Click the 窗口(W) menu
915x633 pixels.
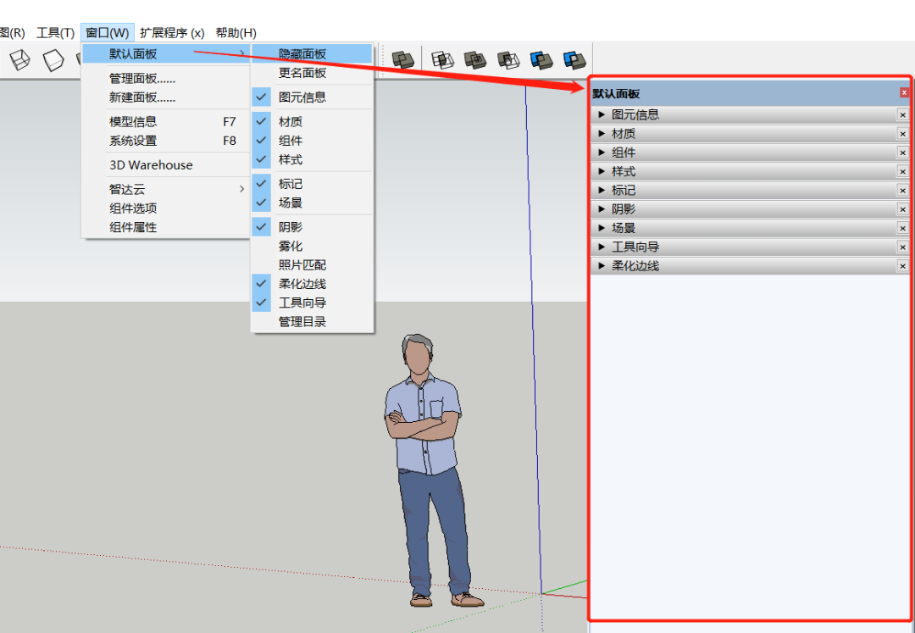coord(108,33)
